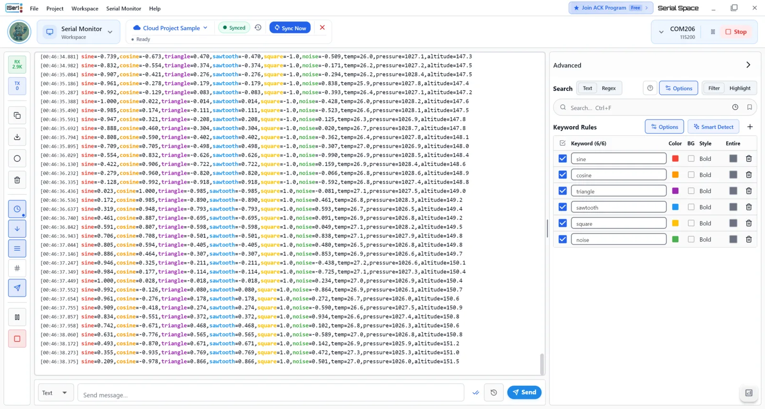Screen dimensions: 765x409
Task: Toggle auto-scroll down arrow icon
Action: (17, 229)
